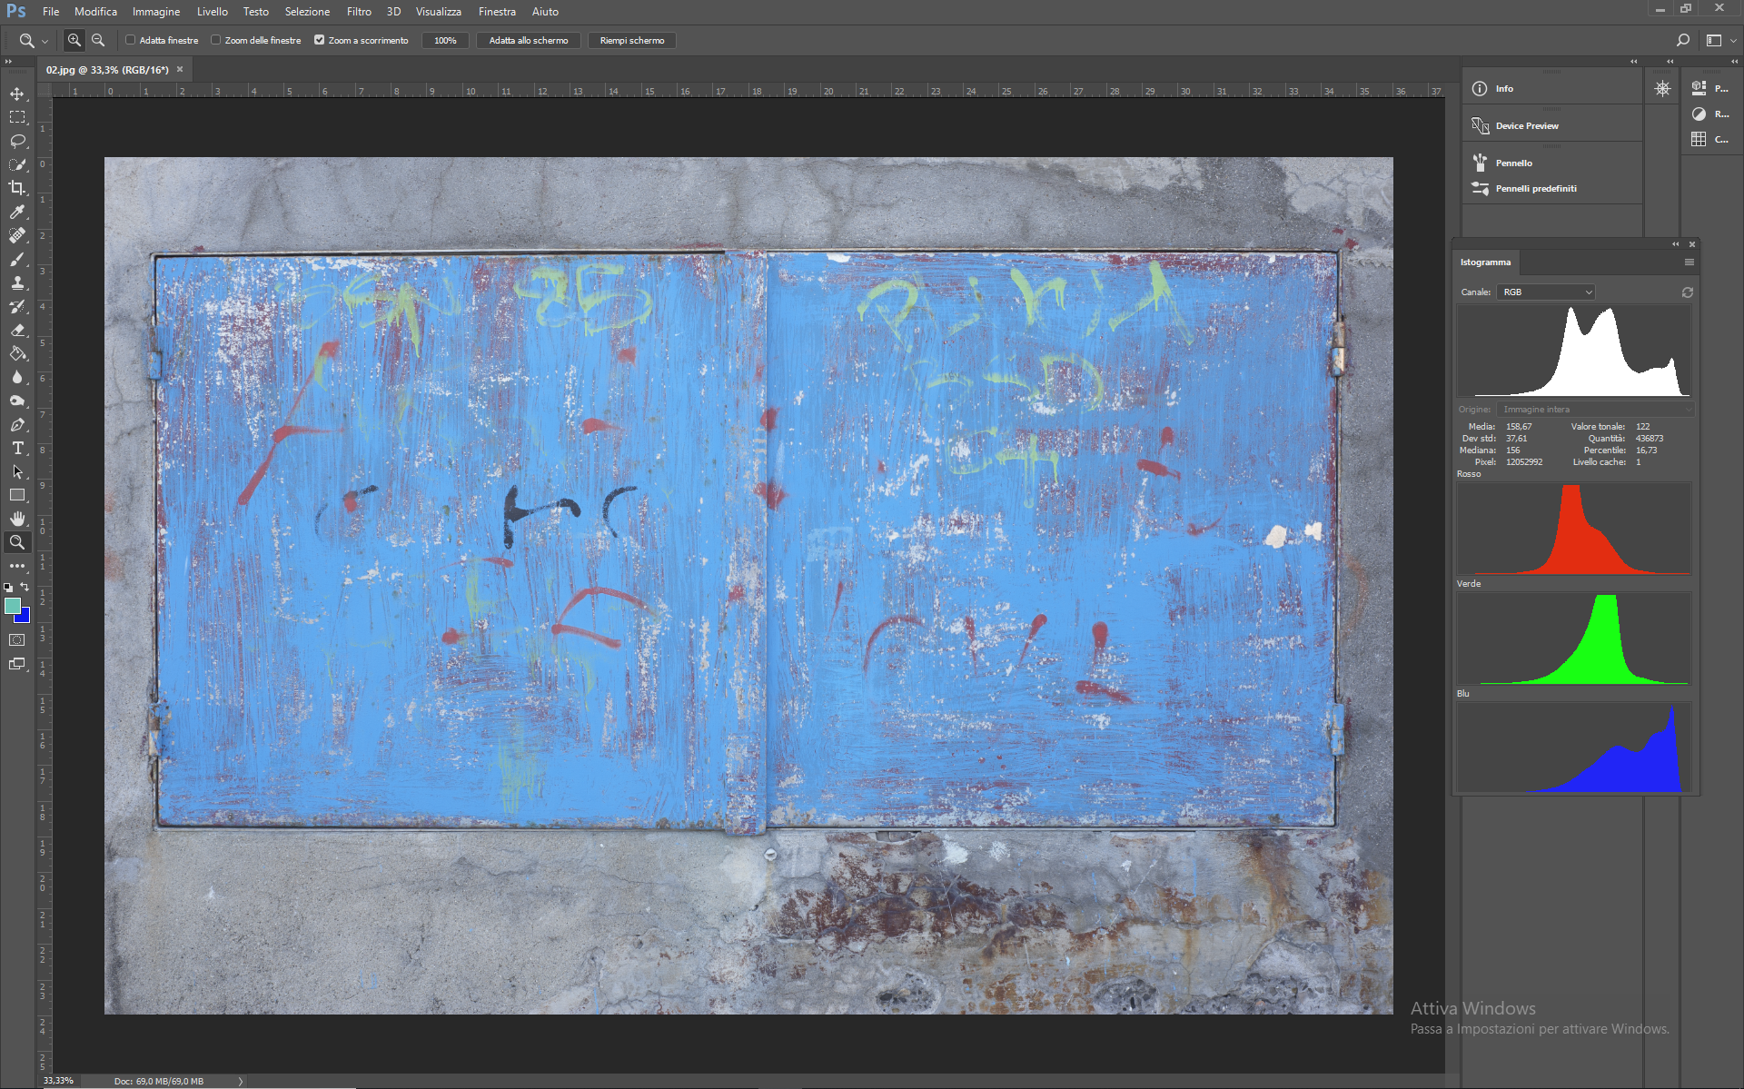Open the Istogramma panel options menu

point(1689,262)
